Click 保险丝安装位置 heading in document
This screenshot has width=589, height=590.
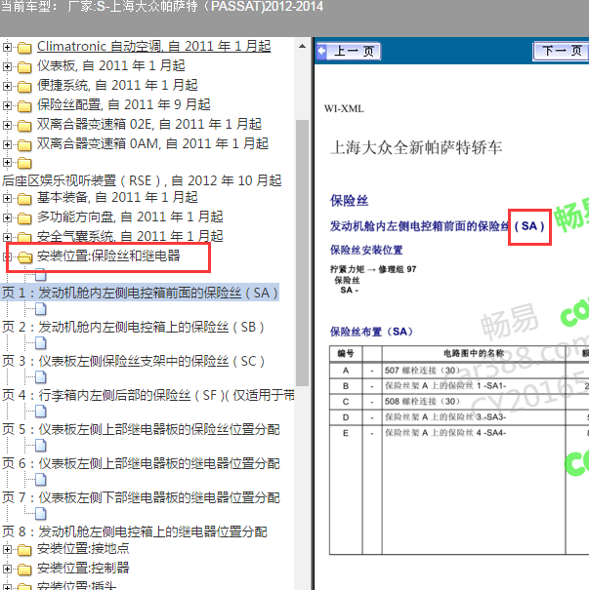(x=366, y=250)
